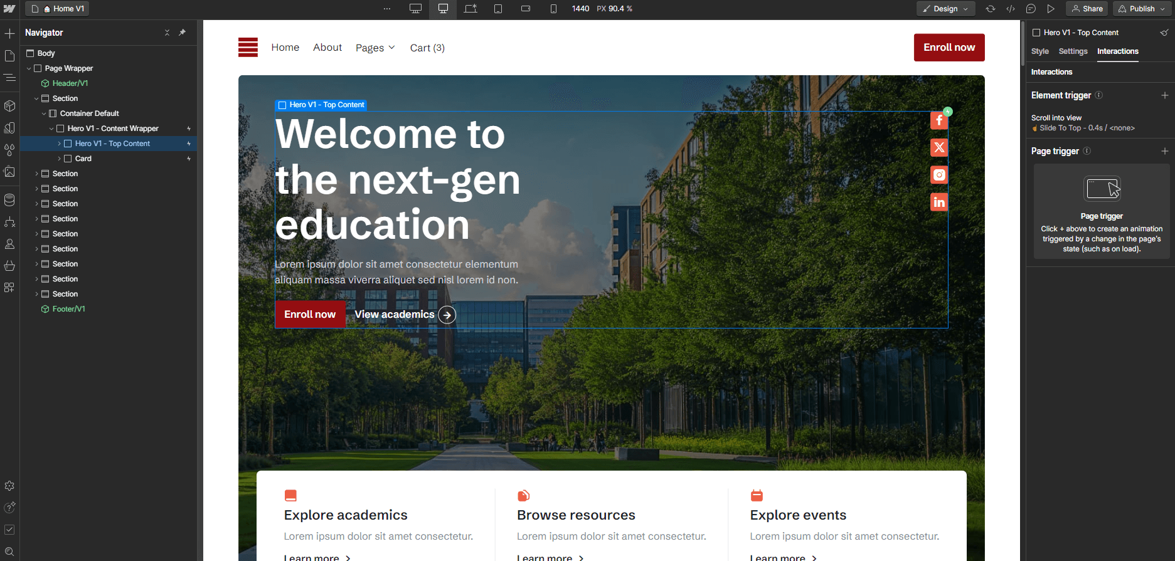
Task: Open the Assets panel image icon
Action: pyautogui.click(x=9, y=172)
